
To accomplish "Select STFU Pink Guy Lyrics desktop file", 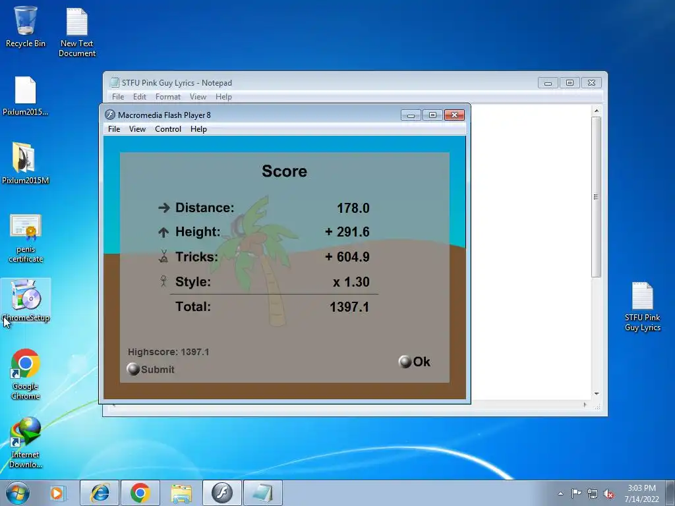I will pos(642,307).
